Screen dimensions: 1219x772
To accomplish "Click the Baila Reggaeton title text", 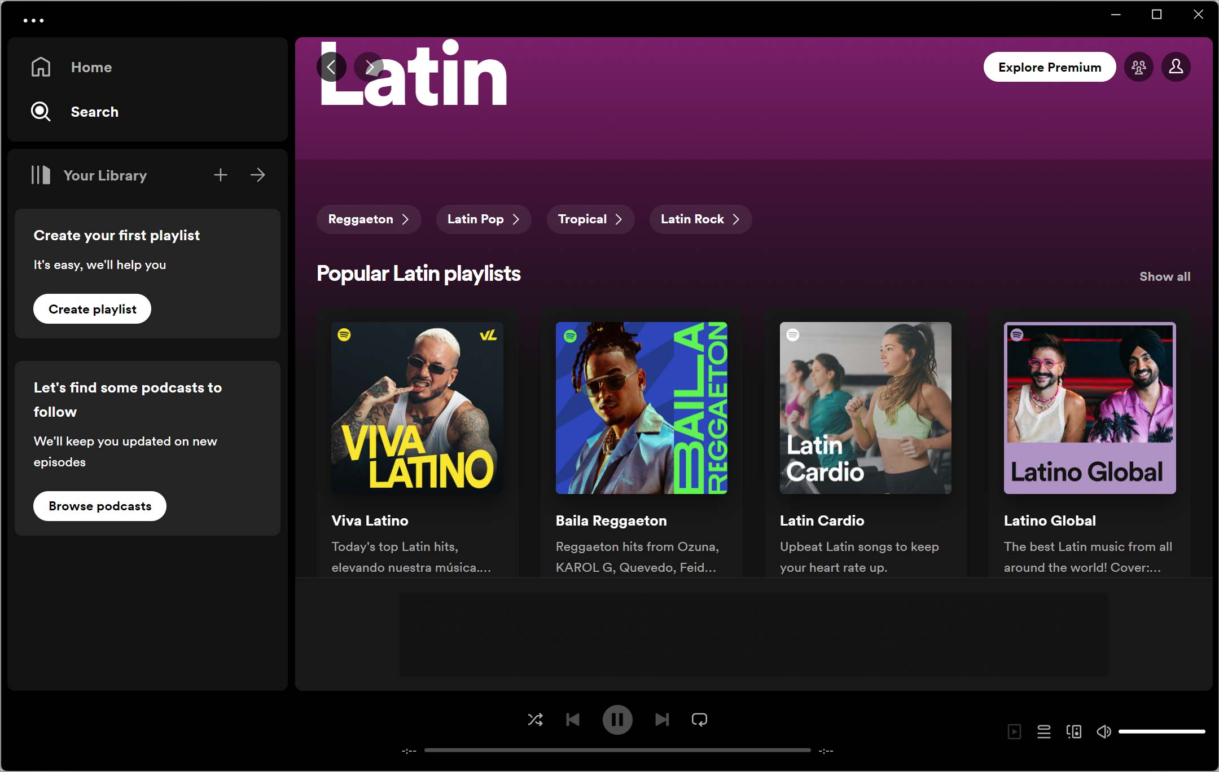I will [x=611, y=521].
